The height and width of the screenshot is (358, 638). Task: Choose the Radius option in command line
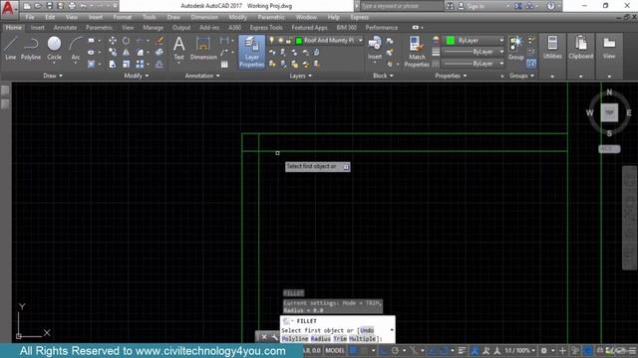coord(320,338)
